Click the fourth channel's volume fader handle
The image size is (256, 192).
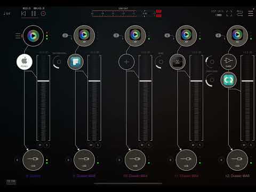pos(196,81)
